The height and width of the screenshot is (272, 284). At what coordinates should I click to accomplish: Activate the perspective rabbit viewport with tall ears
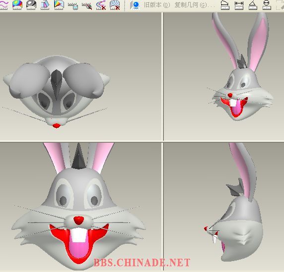pyautogui.click(x=224, y=76)
